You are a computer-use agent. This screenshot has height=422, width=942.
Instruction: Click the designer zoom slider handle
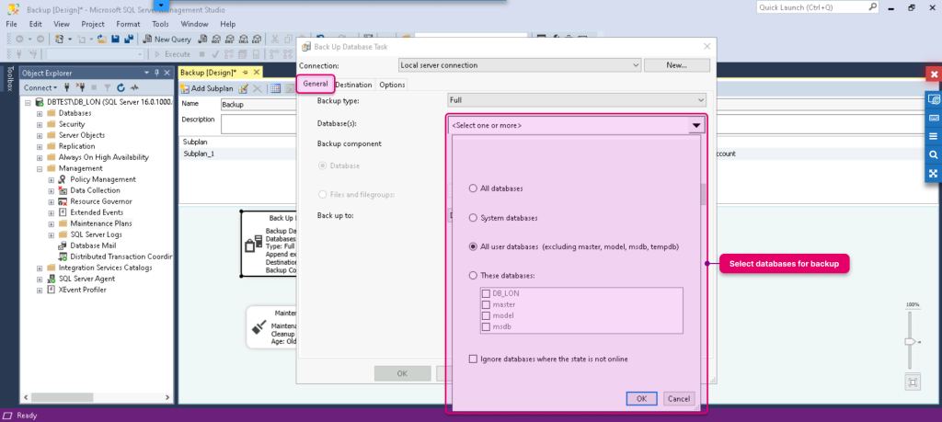[x=910, y=342]
